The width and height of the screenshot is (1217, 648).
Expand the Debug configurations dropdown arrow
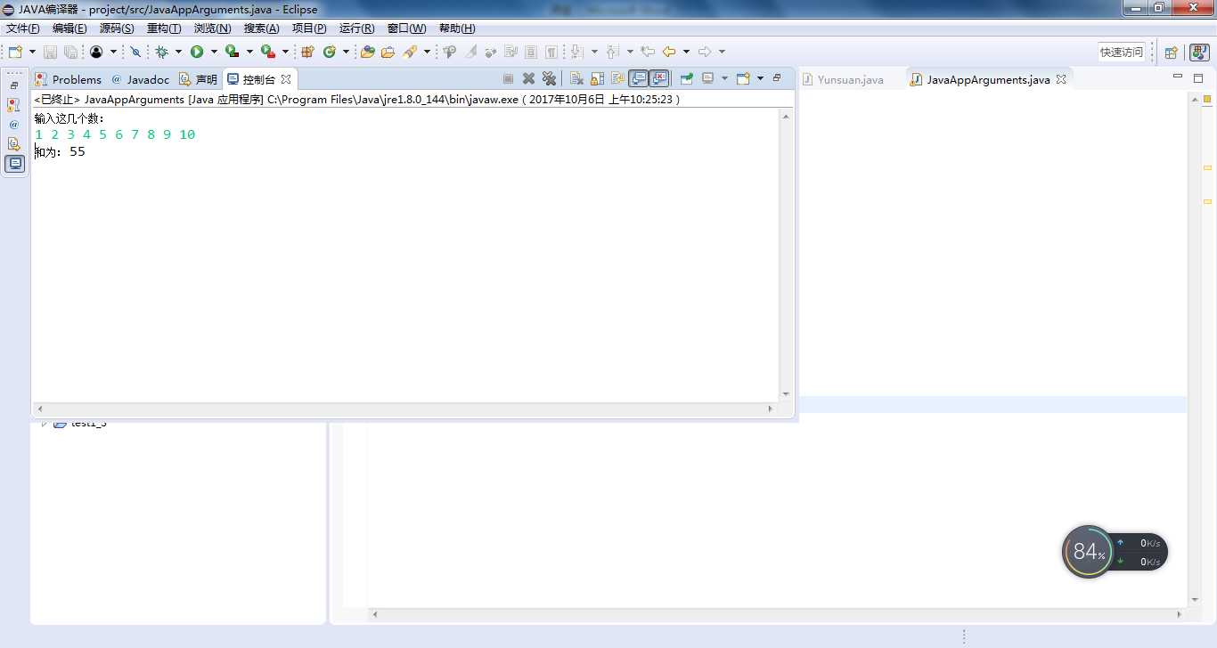coord(178,53)
